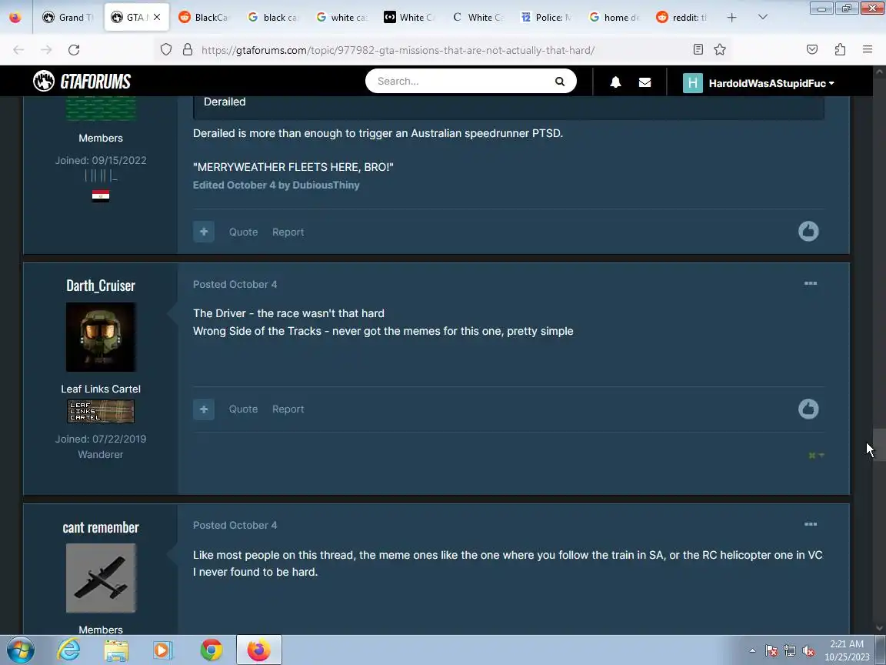Click the Leaf Links Cartel group title
The width and height of the screenshot is (886, 665).
point(101,389)
